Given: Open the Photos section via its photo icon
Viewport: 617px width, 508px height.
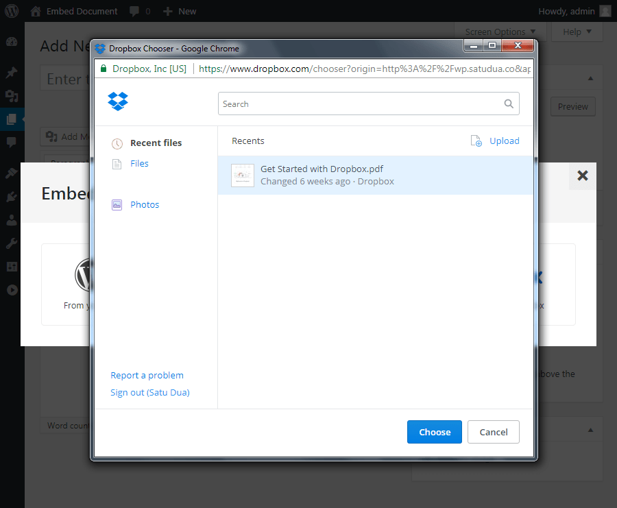Looking at the screenshot, I should tap(117, 204).
